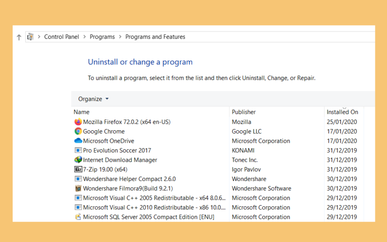This screenshot has width=387, height=242.
Task: Select Microsoft SQL Server 2005 Compact Edition
Action: [149, 217]
